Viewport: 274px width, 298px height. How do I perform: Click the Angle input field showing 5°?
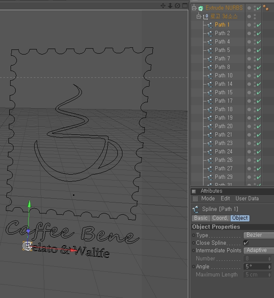pyautogui.click(x=256, y=267)
